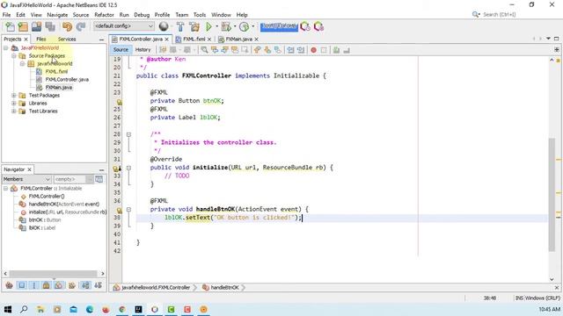Click the Toggle Bookmark editor icon
Image resolution: width=563 pixels, height=316 pixels.
[x=278, y=50]
